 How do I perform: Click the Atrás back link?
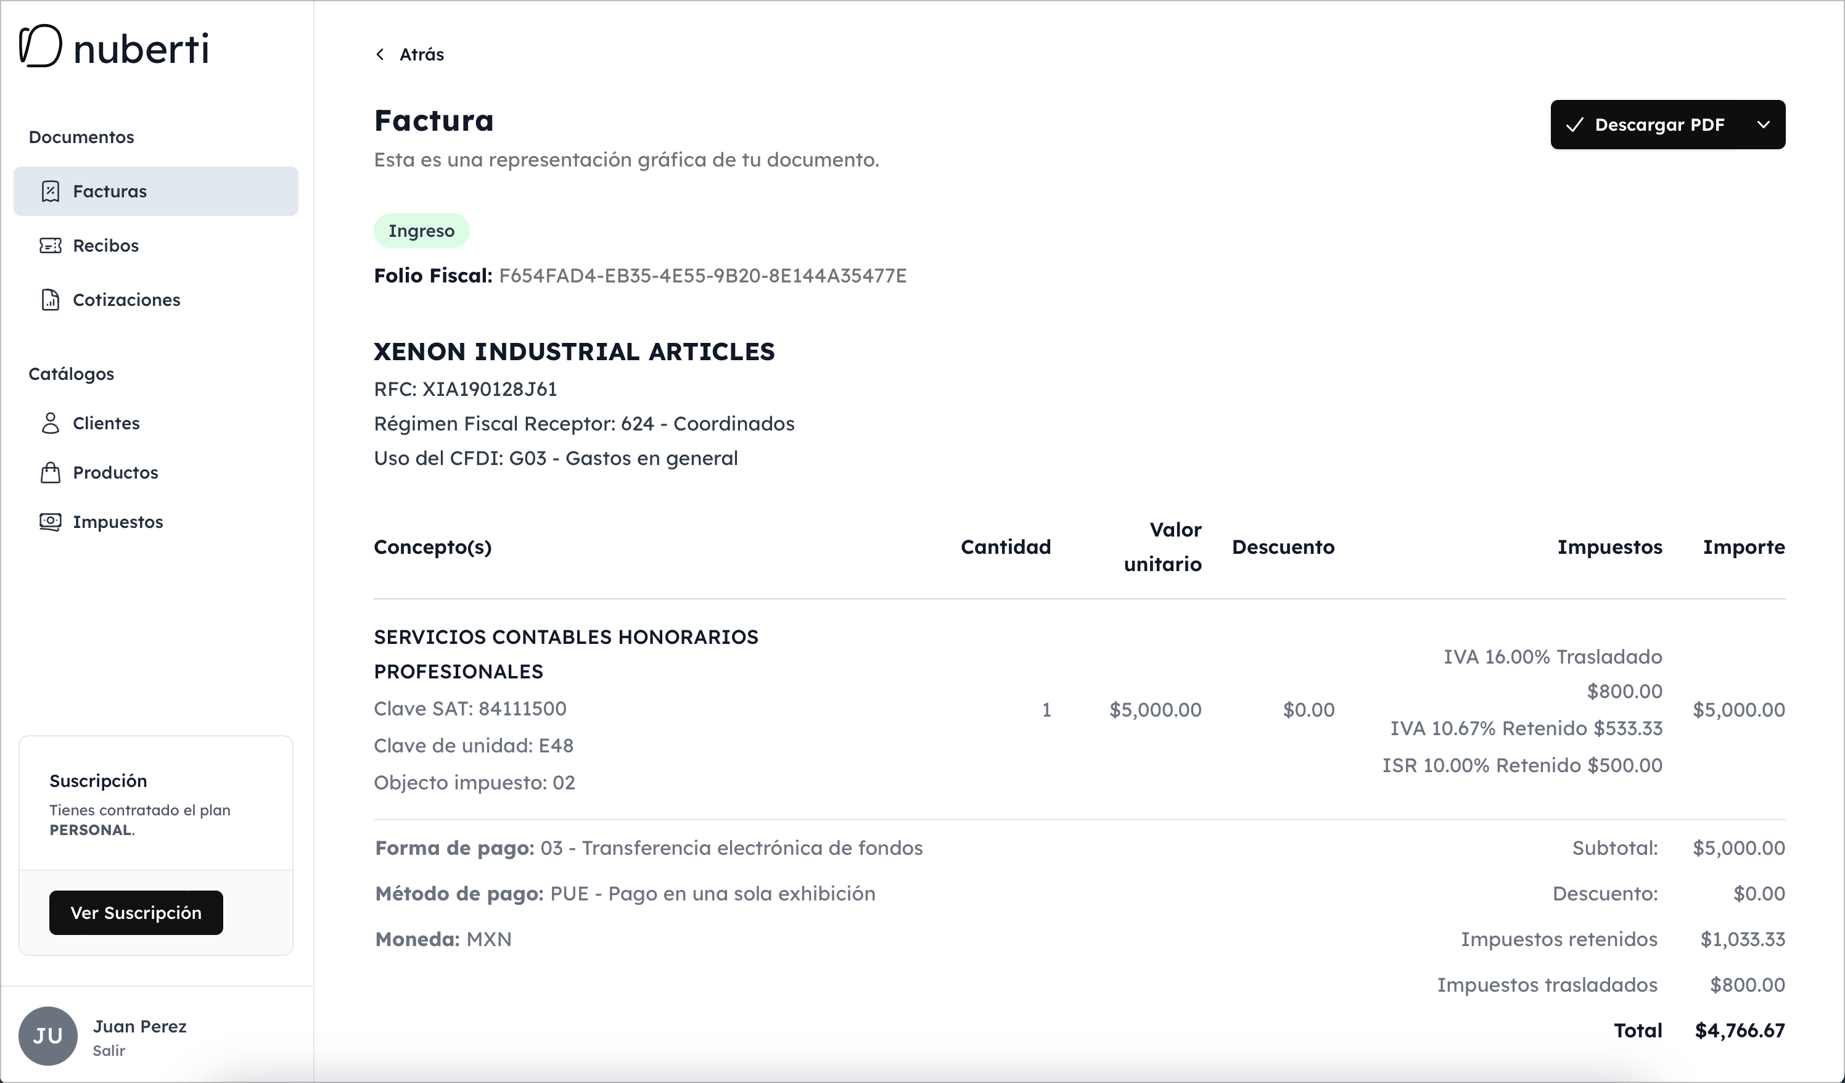[421, 54]
